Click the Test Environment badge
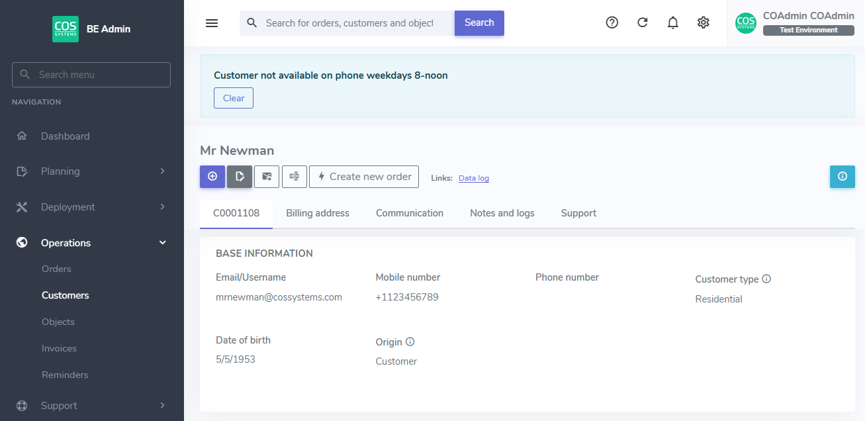The height and width of the screenshot is (421, 865). tap(809, 30)
